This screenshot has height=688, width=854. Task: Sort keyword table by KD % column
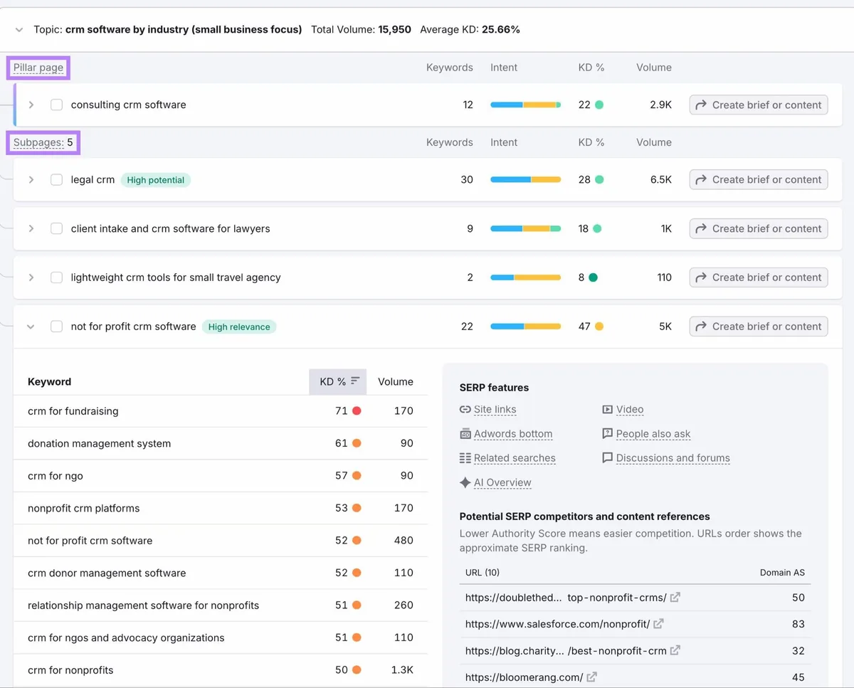click(338, 381)
